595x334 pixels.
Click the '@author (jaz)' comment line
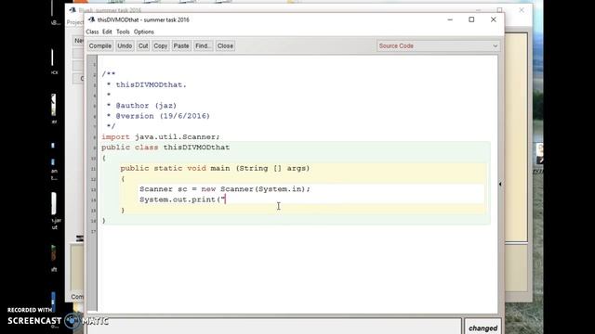(x=141, y=106)
